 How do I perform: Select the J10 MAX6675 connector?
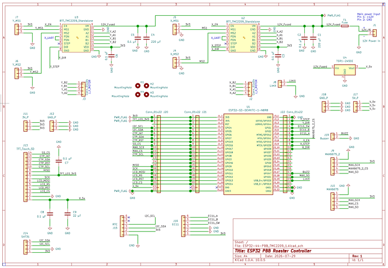[332, 202]
